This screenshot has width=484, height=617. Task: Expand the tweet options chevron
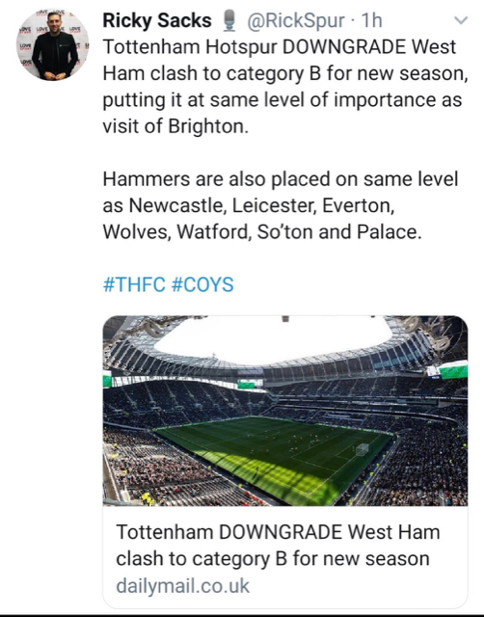pyautogui.click(x=461, y=19)
